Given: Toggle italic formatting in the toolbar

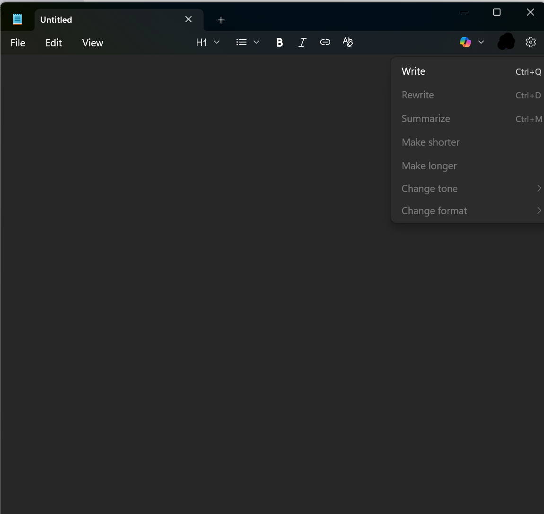Looking at the screenshot, I should point(302,42).
